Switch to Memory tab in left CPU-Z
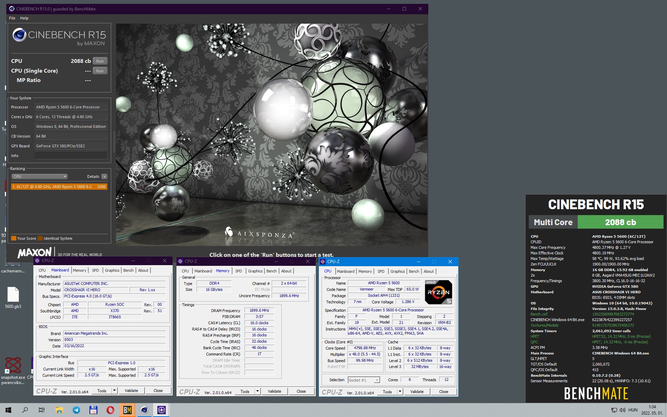 (x=80, y=270)
